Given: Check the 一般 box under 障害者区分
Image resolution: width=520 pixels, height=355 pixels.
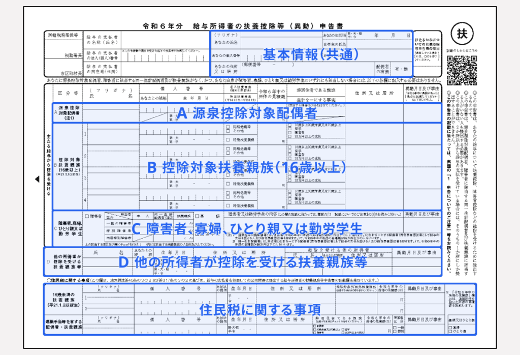Looking at the screenshot, I should pos(395,328).
